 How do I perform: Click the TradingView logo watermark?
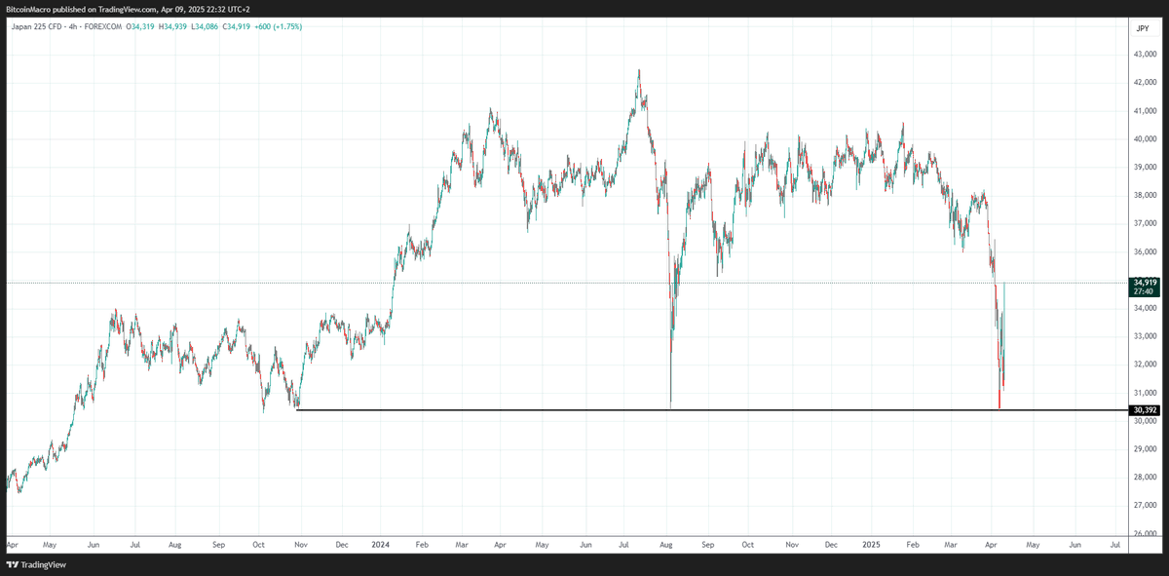(37, 564)
